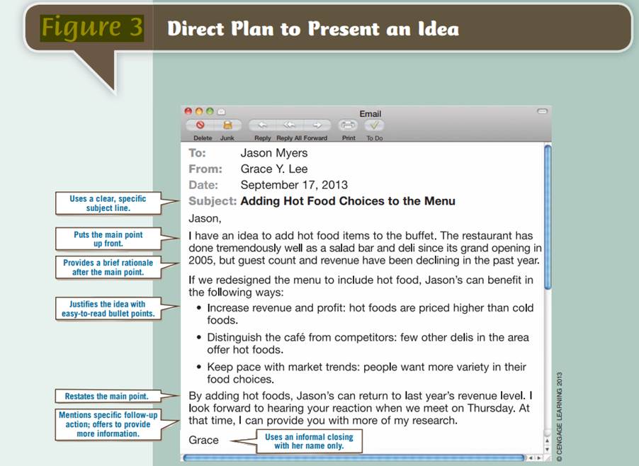Click the vertical scrollbar thumb of the email
The height and width of the screenshot is (466, 639).
(548, 217)
